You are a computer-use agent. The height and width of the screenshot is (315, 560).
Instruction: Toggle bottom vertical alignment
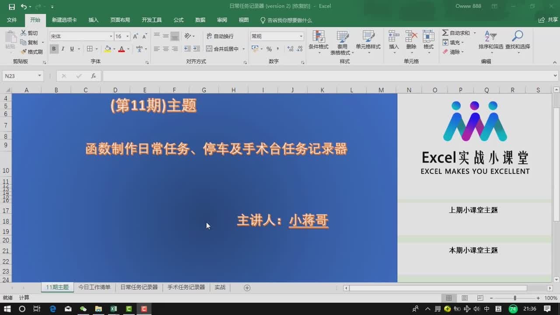pos(175,36)
